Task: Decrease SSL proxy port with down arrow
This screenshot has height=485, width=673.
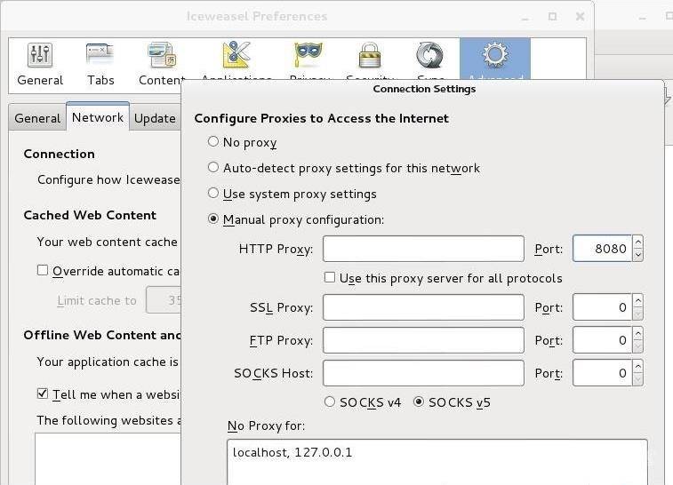Action: click(637, 314)
